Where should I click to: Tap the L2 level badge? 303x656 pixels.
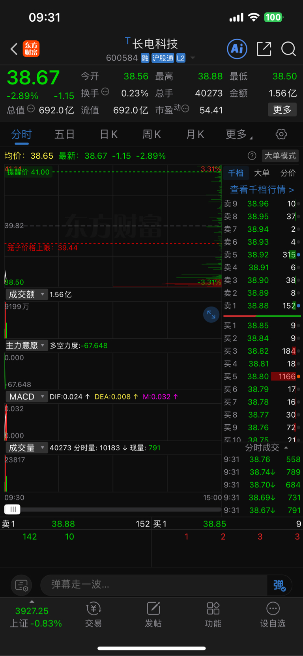181,58
